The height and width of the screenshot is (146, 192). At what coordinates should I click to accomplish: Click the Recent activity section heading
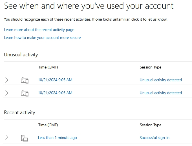coord(19,112)
